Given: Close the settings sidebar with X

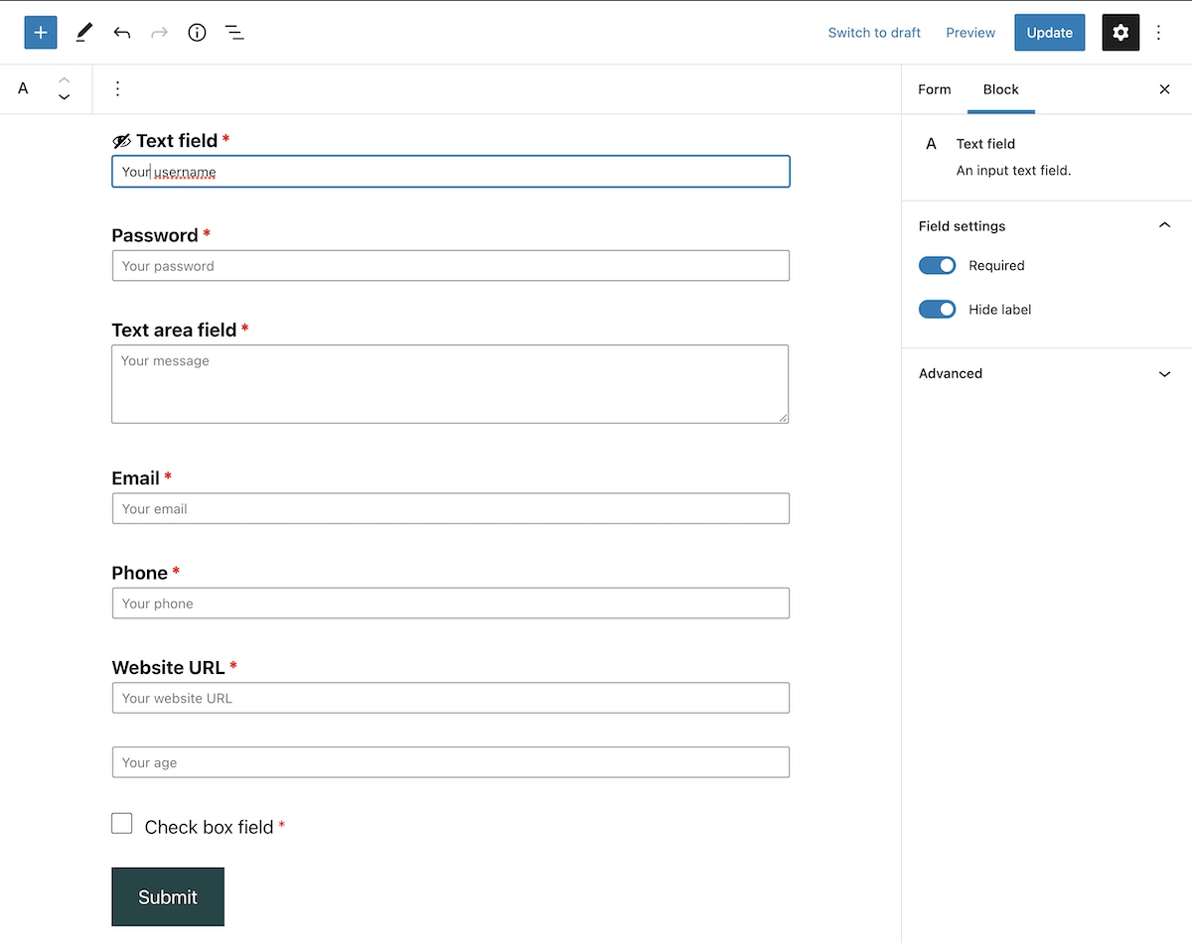Looking at the screenshot, I should (x=1165, y=89).
